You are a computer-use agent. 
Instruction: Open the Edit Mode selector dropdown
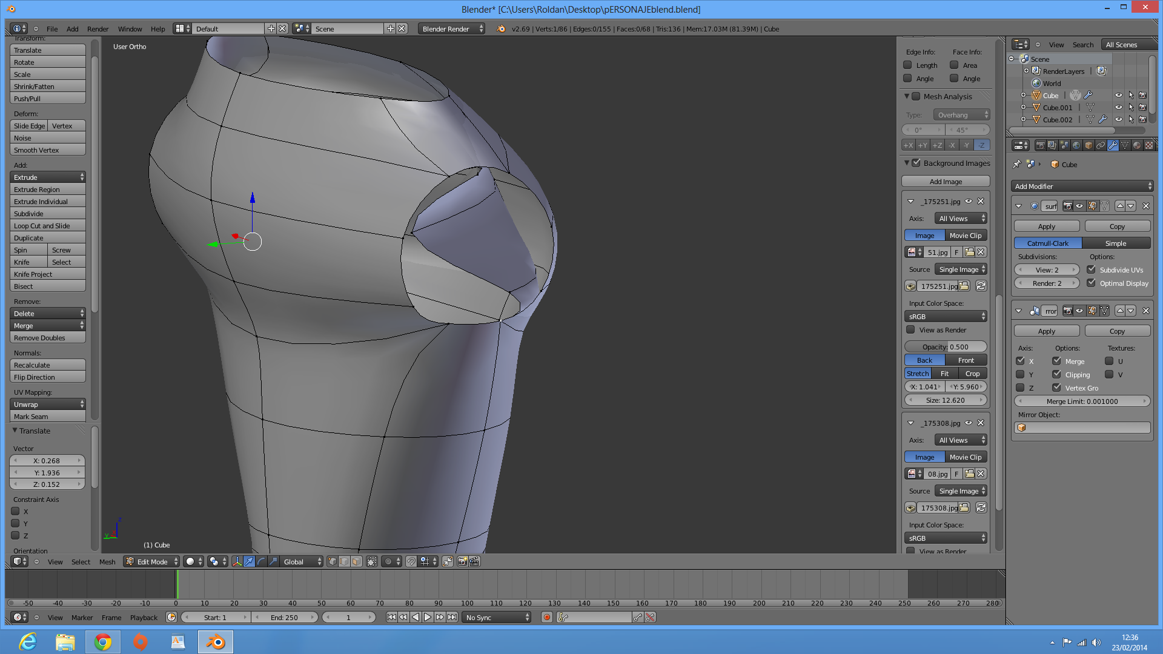pos(152,562)
